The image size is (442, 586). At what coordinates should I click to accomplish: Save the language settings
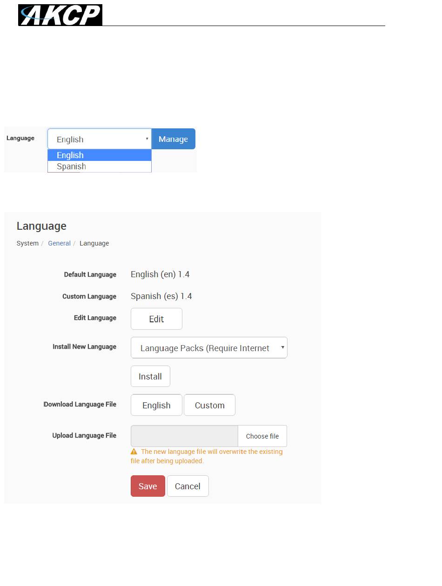148,486
